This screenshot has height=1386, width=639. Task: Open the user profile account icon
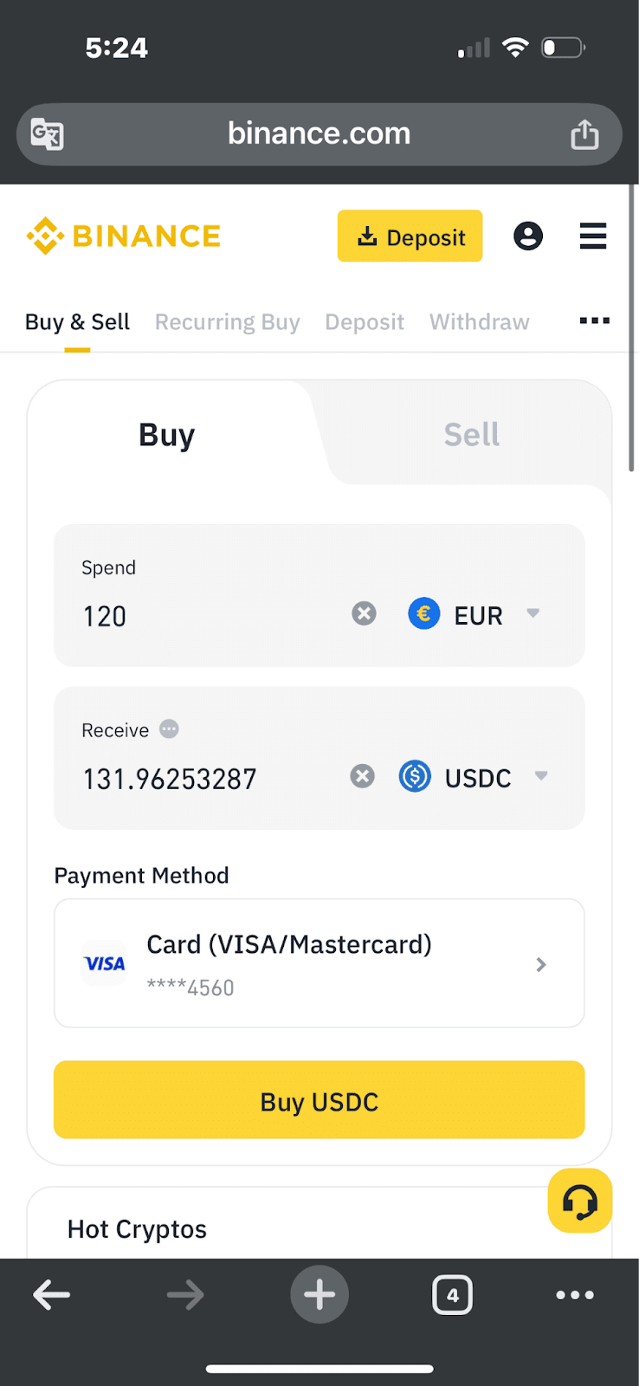[528, 236]
